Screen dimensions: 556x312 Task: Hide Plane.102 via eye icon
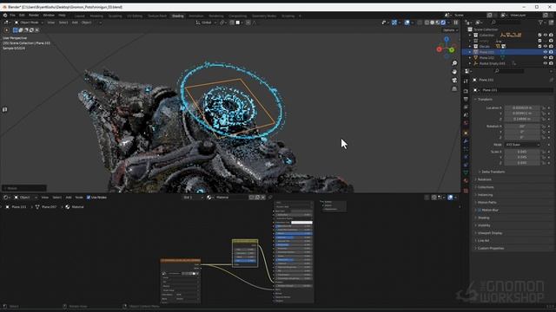(546, 58)
